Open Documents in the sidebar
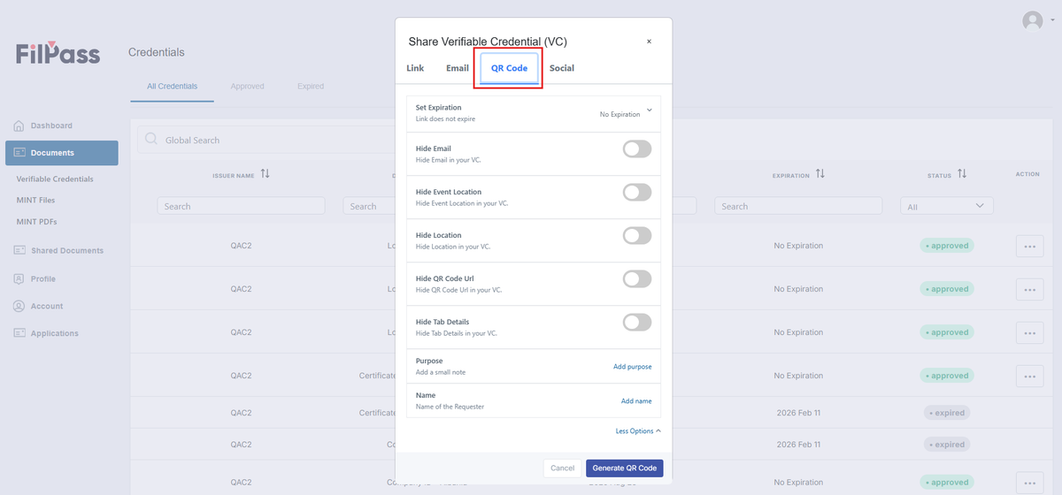 [62, 153]
